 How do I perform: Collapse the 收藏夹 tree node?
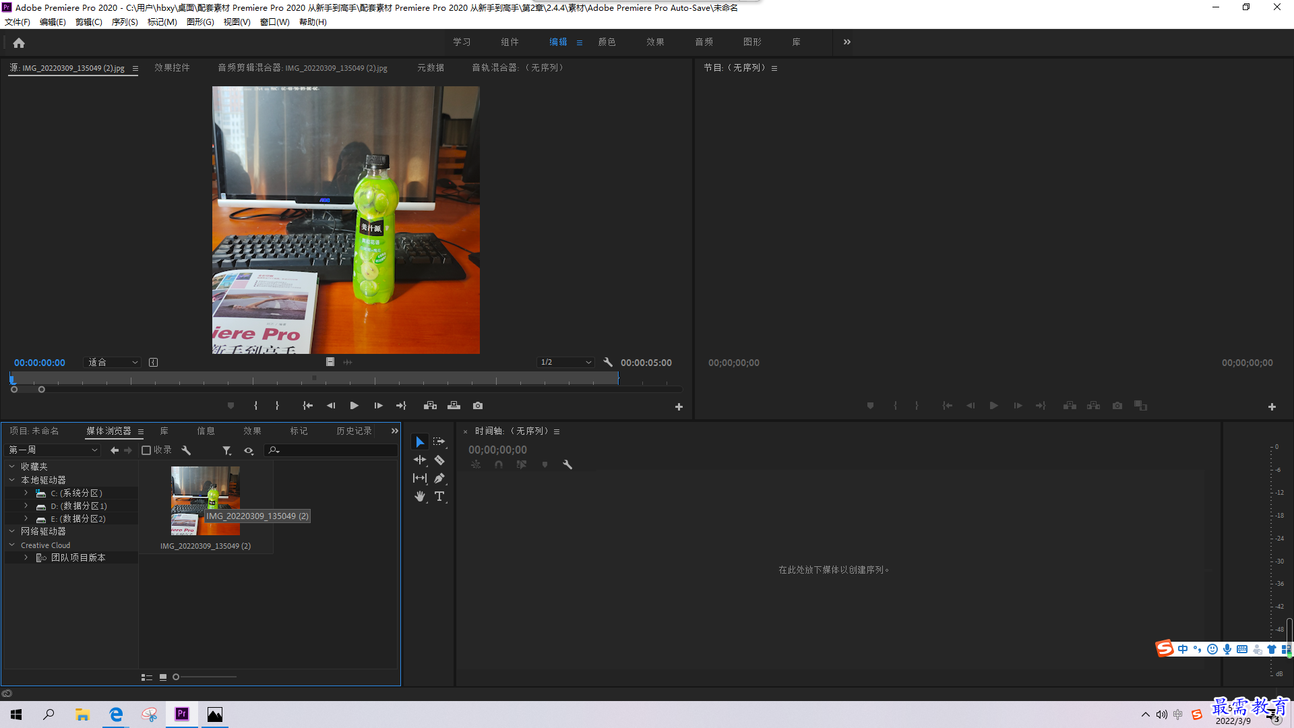click(x=11, y=466)
